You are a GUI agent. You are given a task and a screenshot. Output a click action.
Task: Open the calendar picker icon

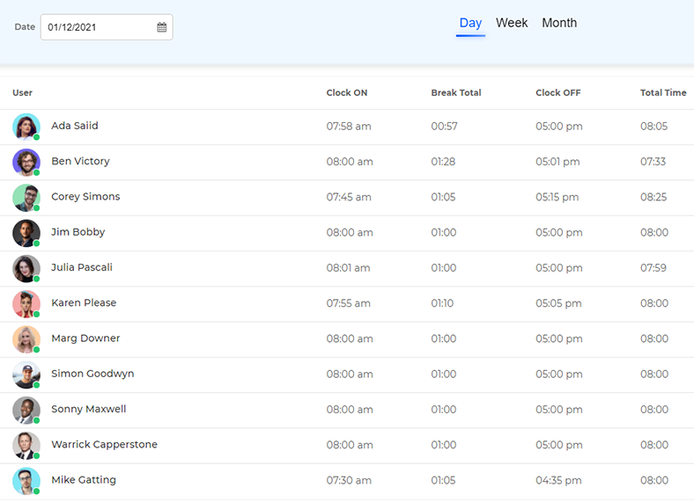[x=161, y=27]
